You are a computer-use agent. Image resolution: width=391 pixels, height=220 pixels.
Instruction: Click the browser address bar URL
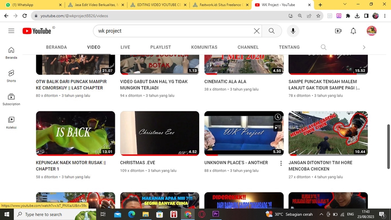(x=74, y=16)
